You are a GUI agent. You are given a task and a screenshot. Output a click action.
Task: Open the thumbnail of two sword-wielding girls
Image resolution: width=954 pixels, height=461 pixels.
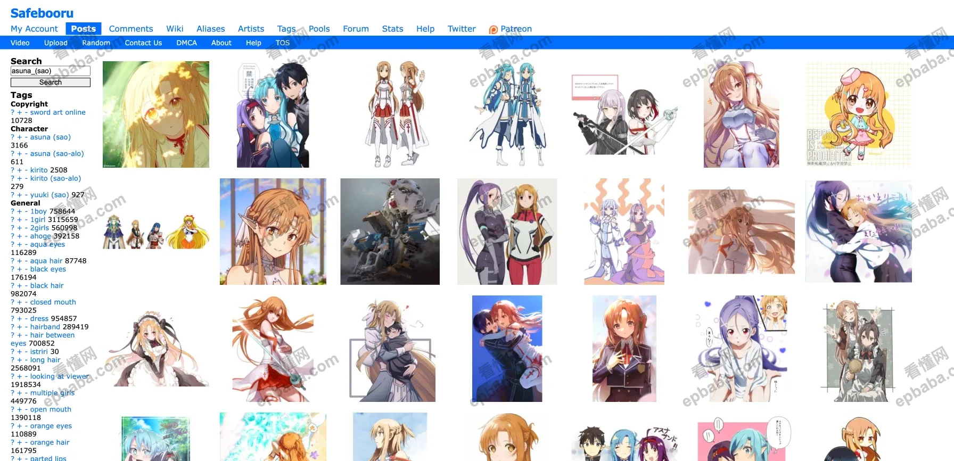coord(624,115)
